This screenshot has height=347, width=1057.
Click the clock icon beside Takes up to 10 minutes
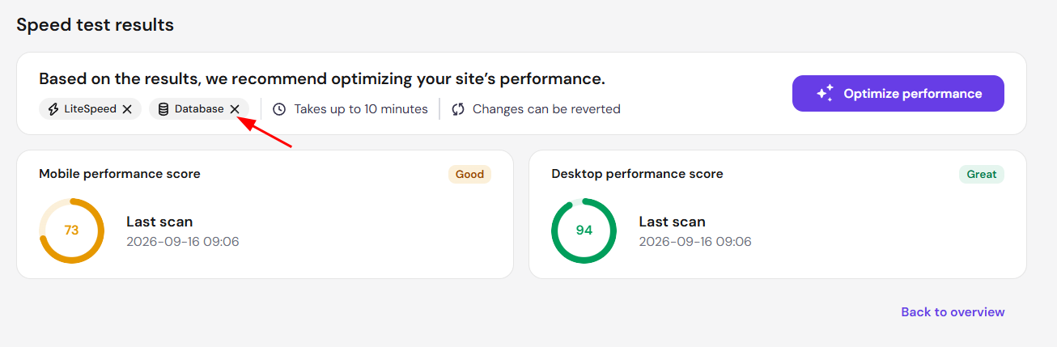[279, 109]
